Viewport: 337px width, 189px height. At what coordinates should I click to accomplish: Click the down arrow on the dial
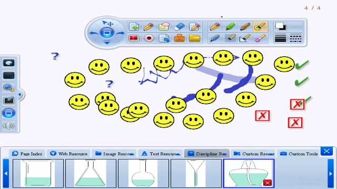[x=107, y=43]
